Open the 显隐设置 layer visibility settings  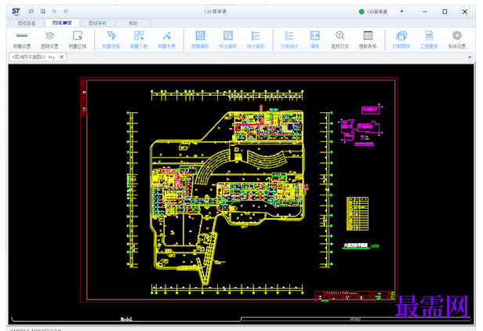(x=49, y=40)
